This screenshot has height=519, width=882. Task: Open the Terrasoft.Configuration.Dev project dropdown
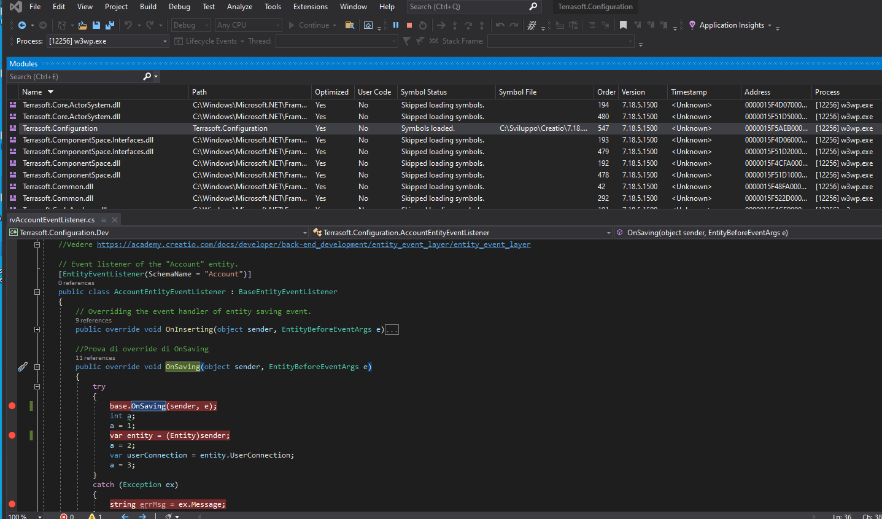pyautogui.click(x=158, y=233)
